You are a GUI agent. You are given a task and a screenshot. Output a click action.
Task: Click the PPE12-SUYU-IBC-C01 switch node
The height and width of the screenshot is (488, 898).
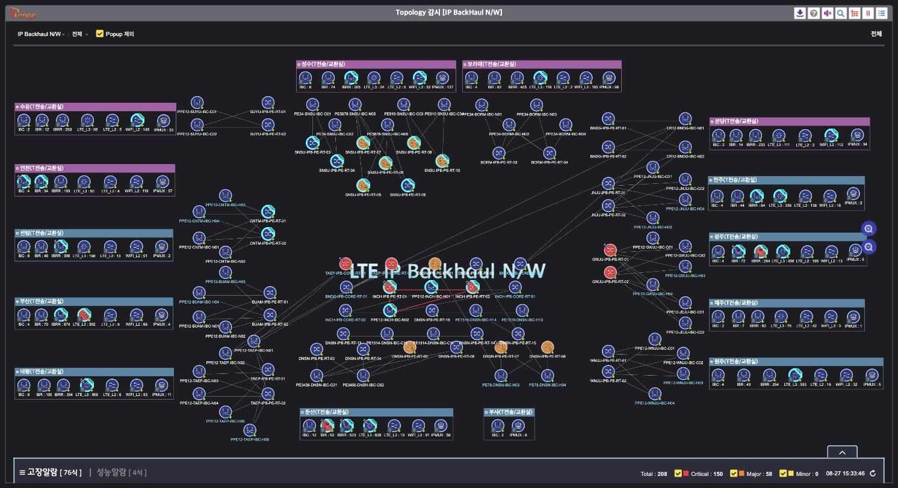click(197, 103)
